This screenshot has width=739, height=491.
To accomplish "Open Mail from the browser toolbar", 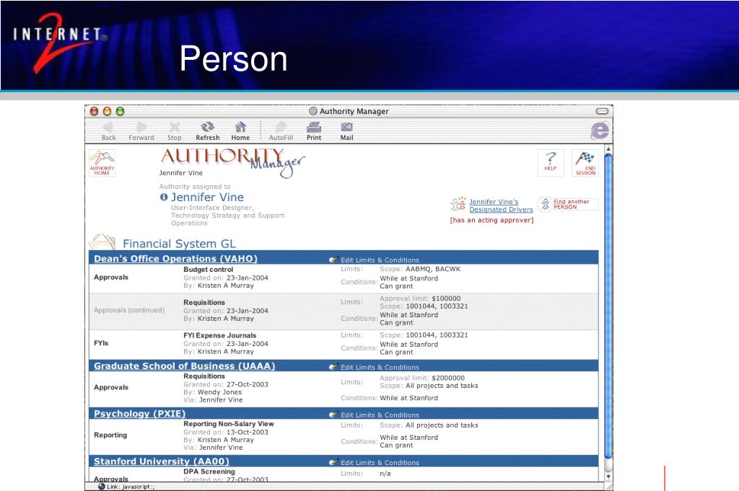I will pos(347,131).
